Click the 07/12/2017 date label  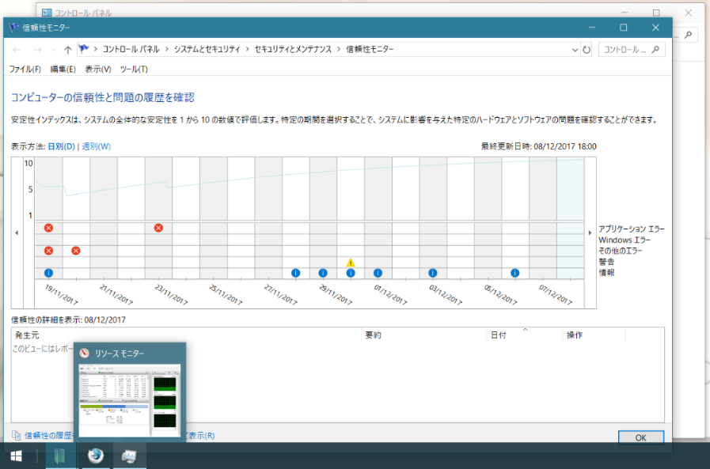556,294
